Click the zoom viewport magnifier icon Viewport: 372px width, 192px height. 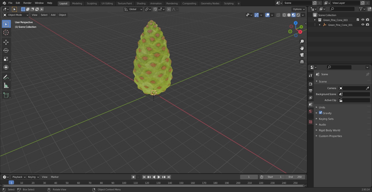pos(302,41)
